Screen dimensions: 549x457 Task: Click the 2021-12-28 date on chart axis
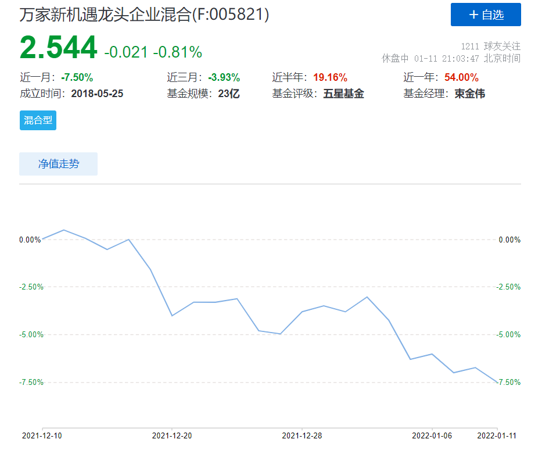(x=302, y=435)
